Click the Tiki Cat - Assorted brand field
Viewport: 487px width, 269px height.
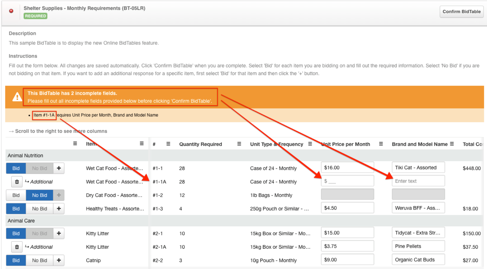[x=418, y=167]
